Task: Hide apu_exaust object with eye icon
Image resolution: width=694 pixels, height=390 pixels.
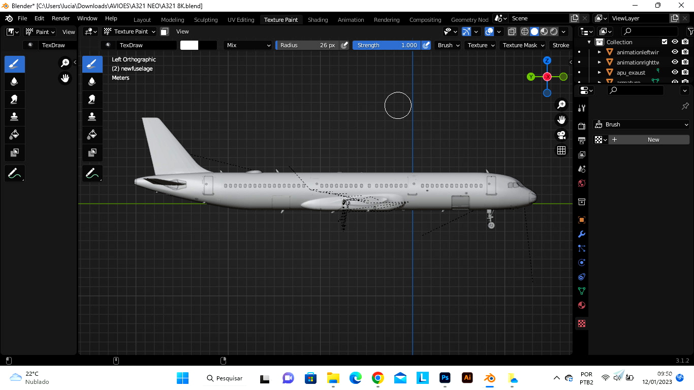Action: click(x=675, y=72)
